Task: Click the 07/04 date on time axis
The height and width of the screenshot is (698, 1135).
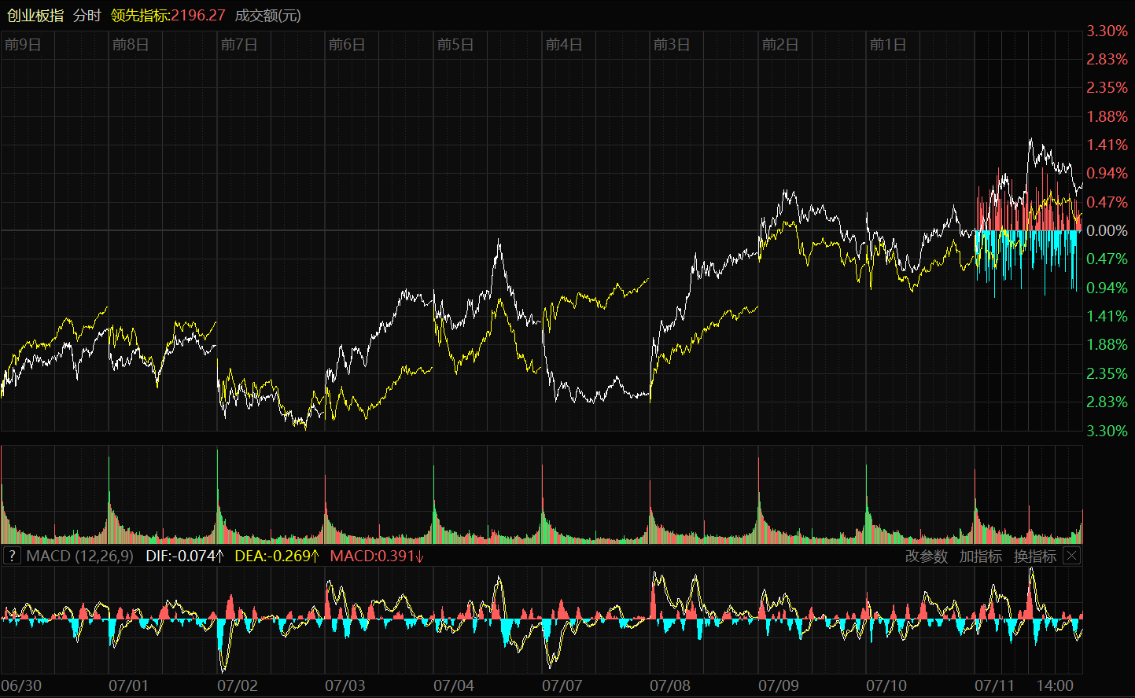Action: [454, 686]
